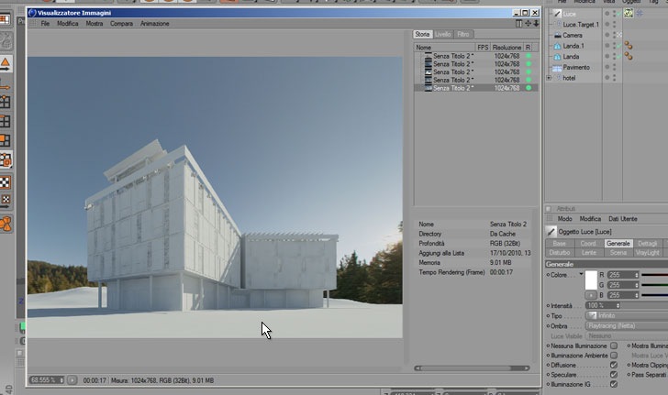Expand the Colore disclosure arrow
The image size is (668, 395).
(581, 274)
